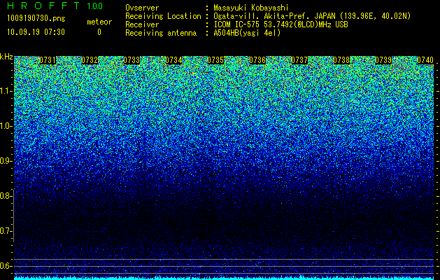Click the 0.7 kHz axis label
This screenshot has width=440, height=280.
click(x=6, y=231)
